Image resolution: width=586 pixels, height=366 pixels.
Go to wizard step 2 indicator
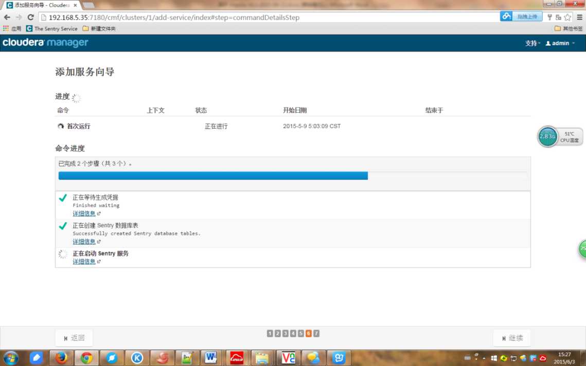tap(278, 333)
